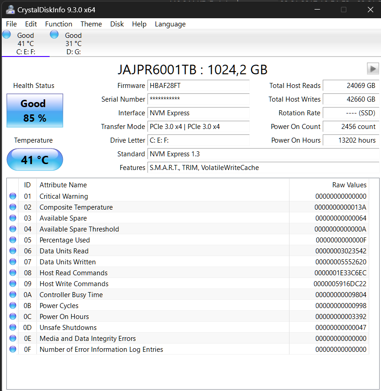
Task: Click status orb for Host Read Commands
Action: [13, 273]
